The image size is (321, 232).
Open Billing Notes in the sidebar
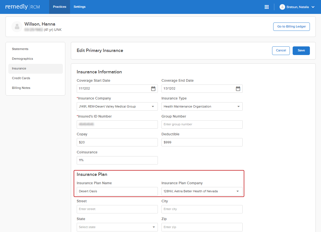[x=35, y=88]
